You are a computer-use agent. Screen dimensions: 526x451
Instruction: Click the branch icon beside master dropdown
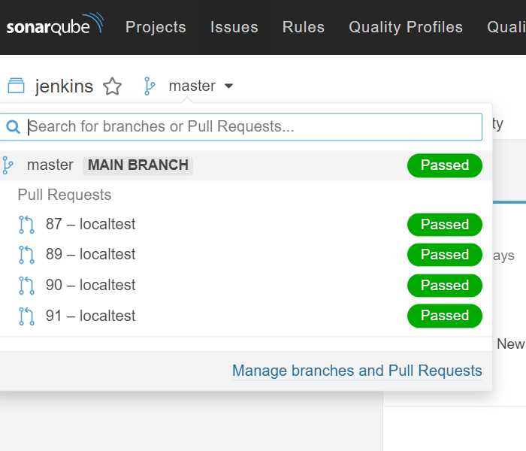[x=149, y=86]
